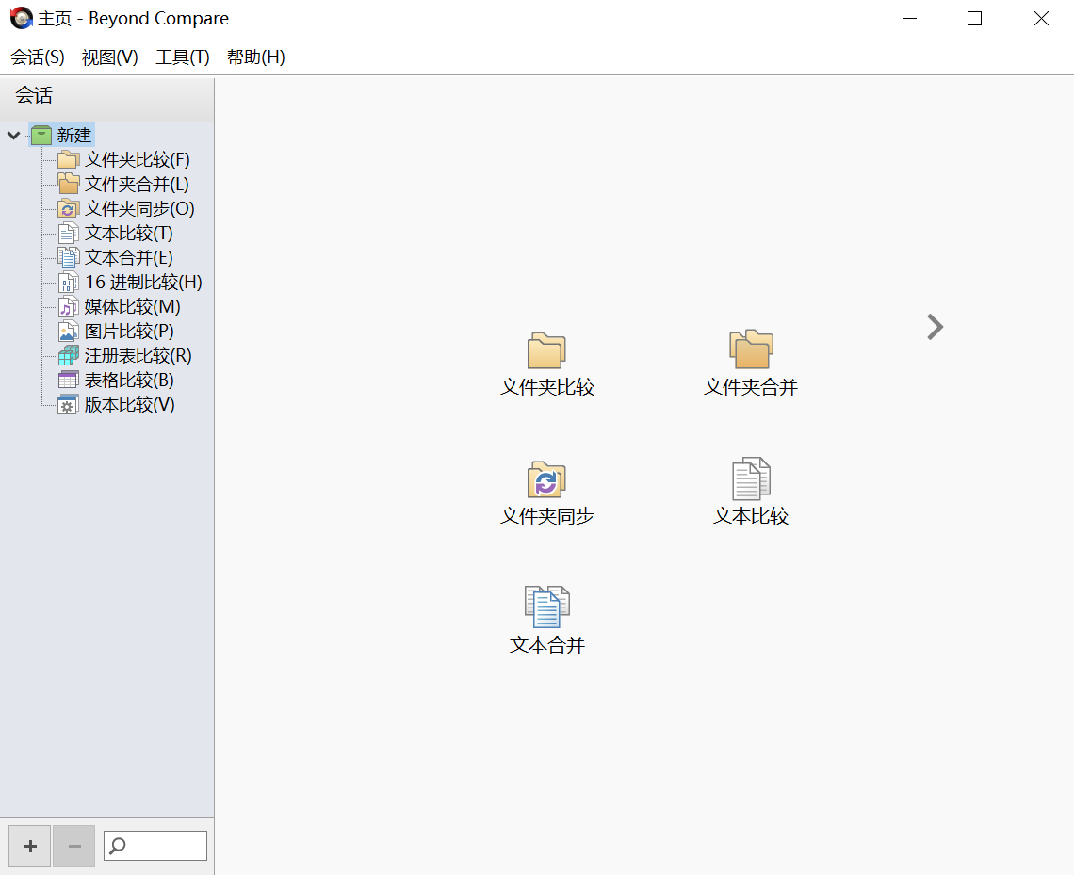1074x875 pixels.
Task: Maximize the Beyond Compare window
Action: [974, 19]
